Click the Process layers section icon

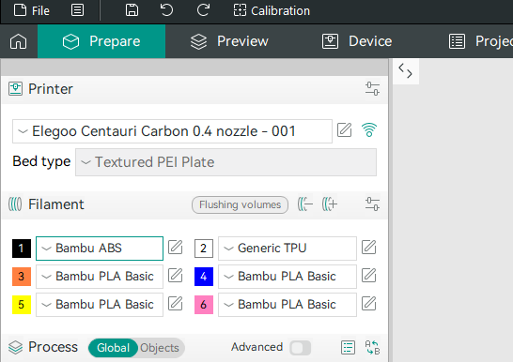pyautogui.click(x=15, y=347)
